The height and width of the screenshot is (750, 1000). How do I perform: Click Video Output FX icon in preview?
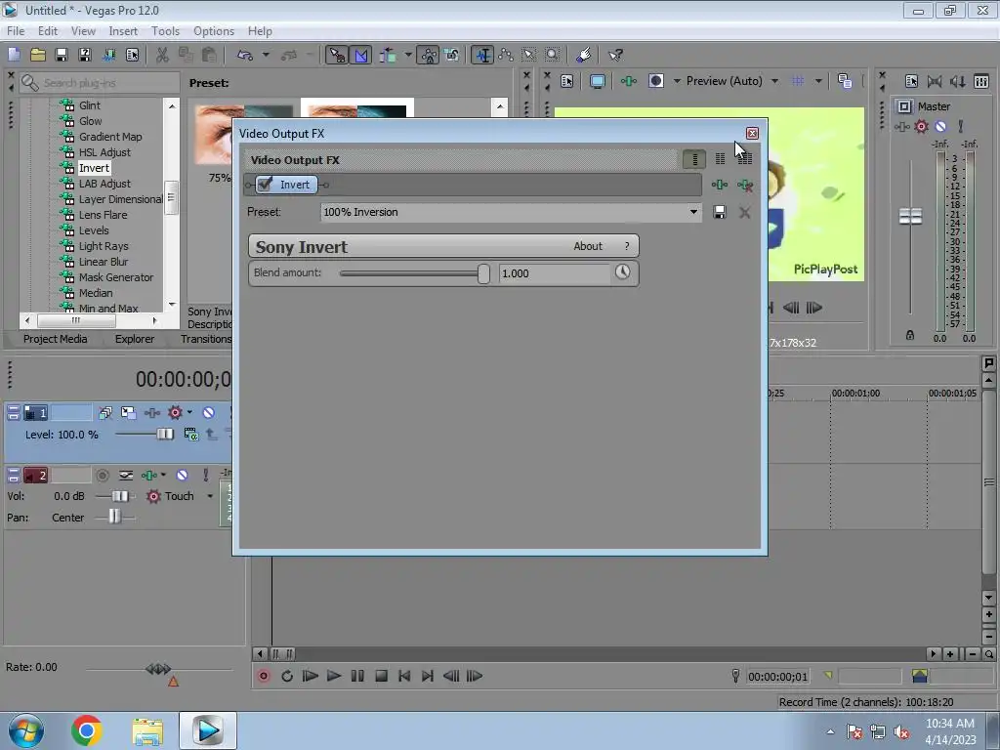629,81
